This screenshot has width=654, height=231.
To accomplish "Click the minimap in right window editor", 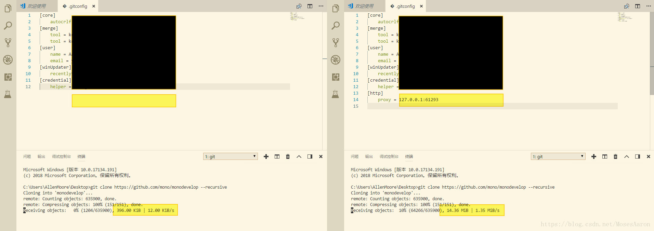I will (x=625, y=17).
